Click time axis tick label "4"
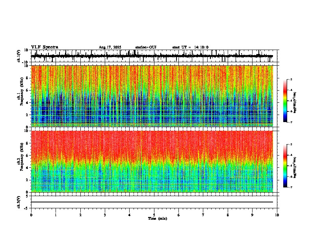This screenshot has height=241, width=312. [129, 215]
